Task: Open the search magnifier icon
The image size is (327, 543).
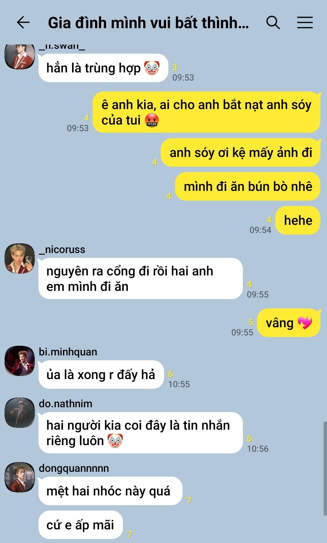Action: [x=273, y=23]
